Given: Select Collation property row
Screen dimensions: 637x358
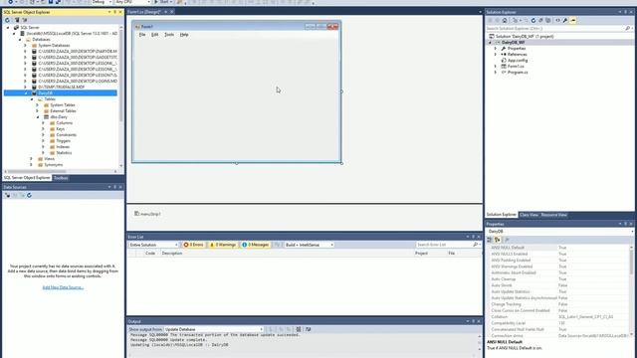Looking at the screenshot, I should click(558, 317).
